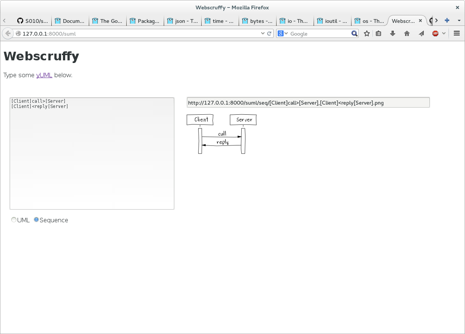Switch to the json - T... tab

(x=182, y=21)
